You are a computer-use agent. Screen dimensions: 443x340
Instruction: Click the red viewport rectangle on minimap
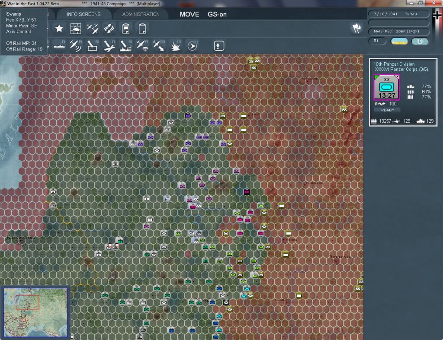point(27,302)
